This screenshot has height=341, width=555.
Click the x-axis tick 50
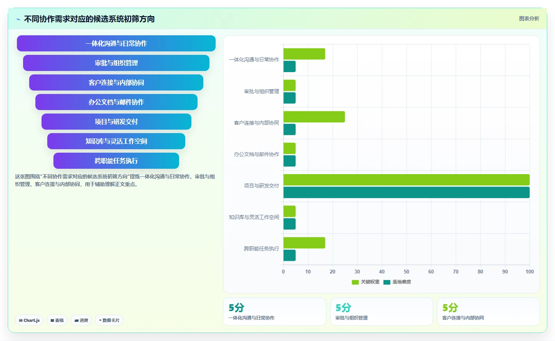(x=406, y=272)
